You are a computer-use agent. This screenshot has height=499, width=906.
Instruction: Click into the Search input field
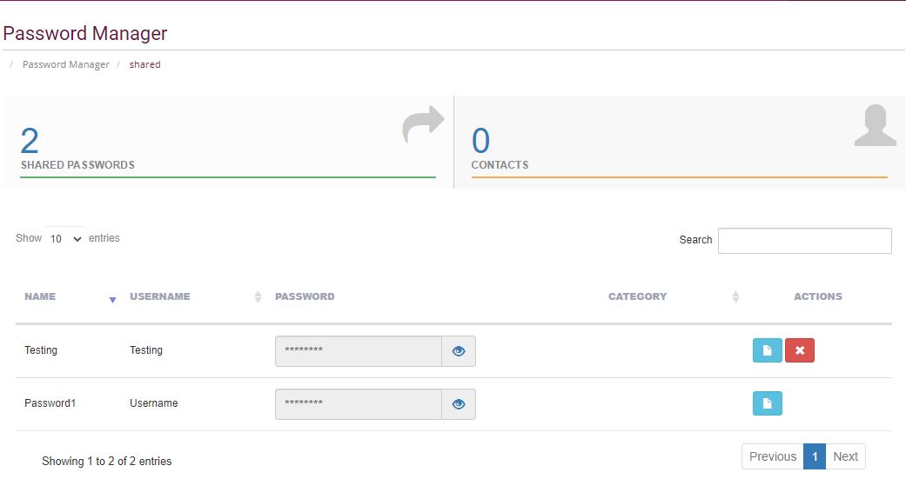pos(805,241)
